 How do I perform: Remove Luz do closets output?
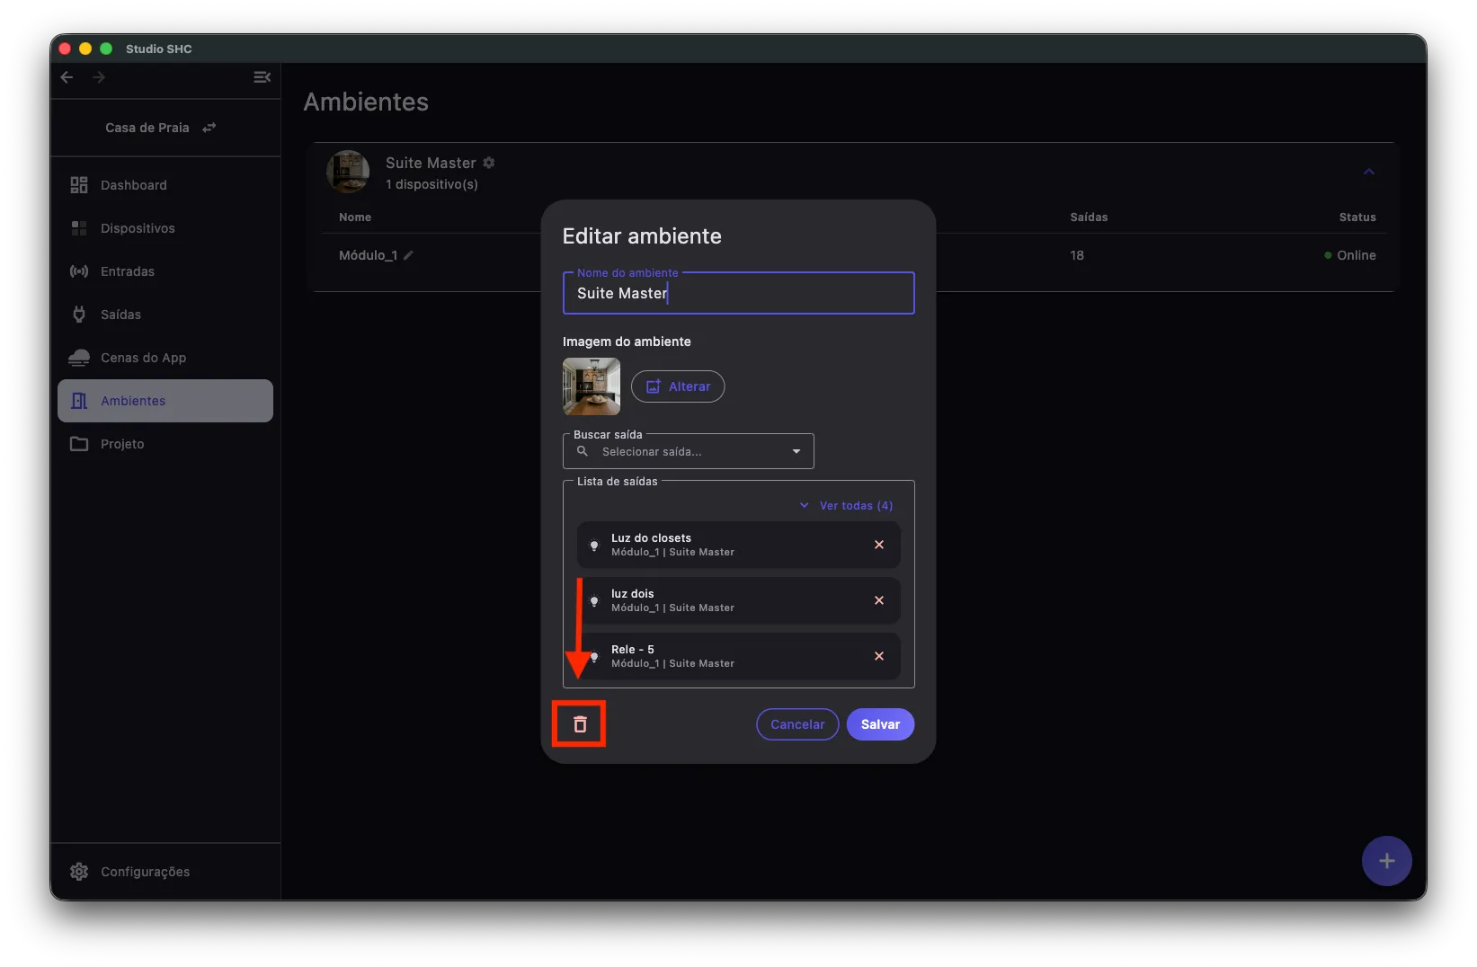(879, 545)
